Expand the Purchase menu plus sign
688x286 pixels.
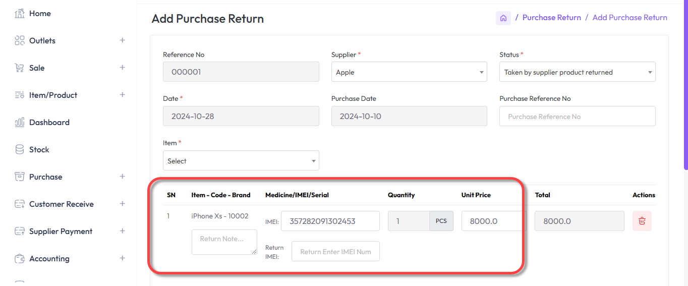point(122,177)
